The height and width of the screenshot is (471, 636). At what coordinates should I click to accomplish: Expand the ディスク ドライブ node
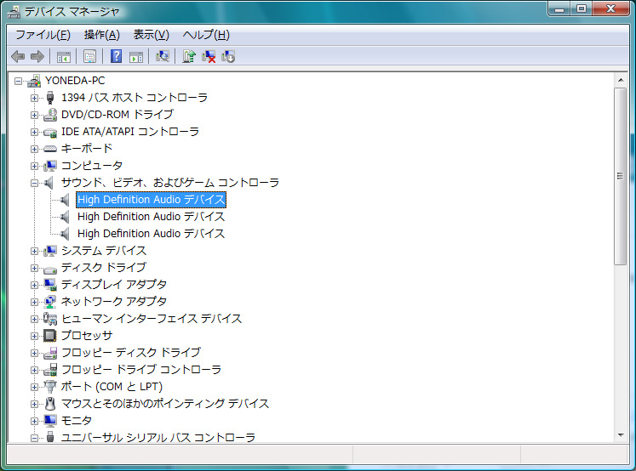pyautogui.click(x=34, y=269)
